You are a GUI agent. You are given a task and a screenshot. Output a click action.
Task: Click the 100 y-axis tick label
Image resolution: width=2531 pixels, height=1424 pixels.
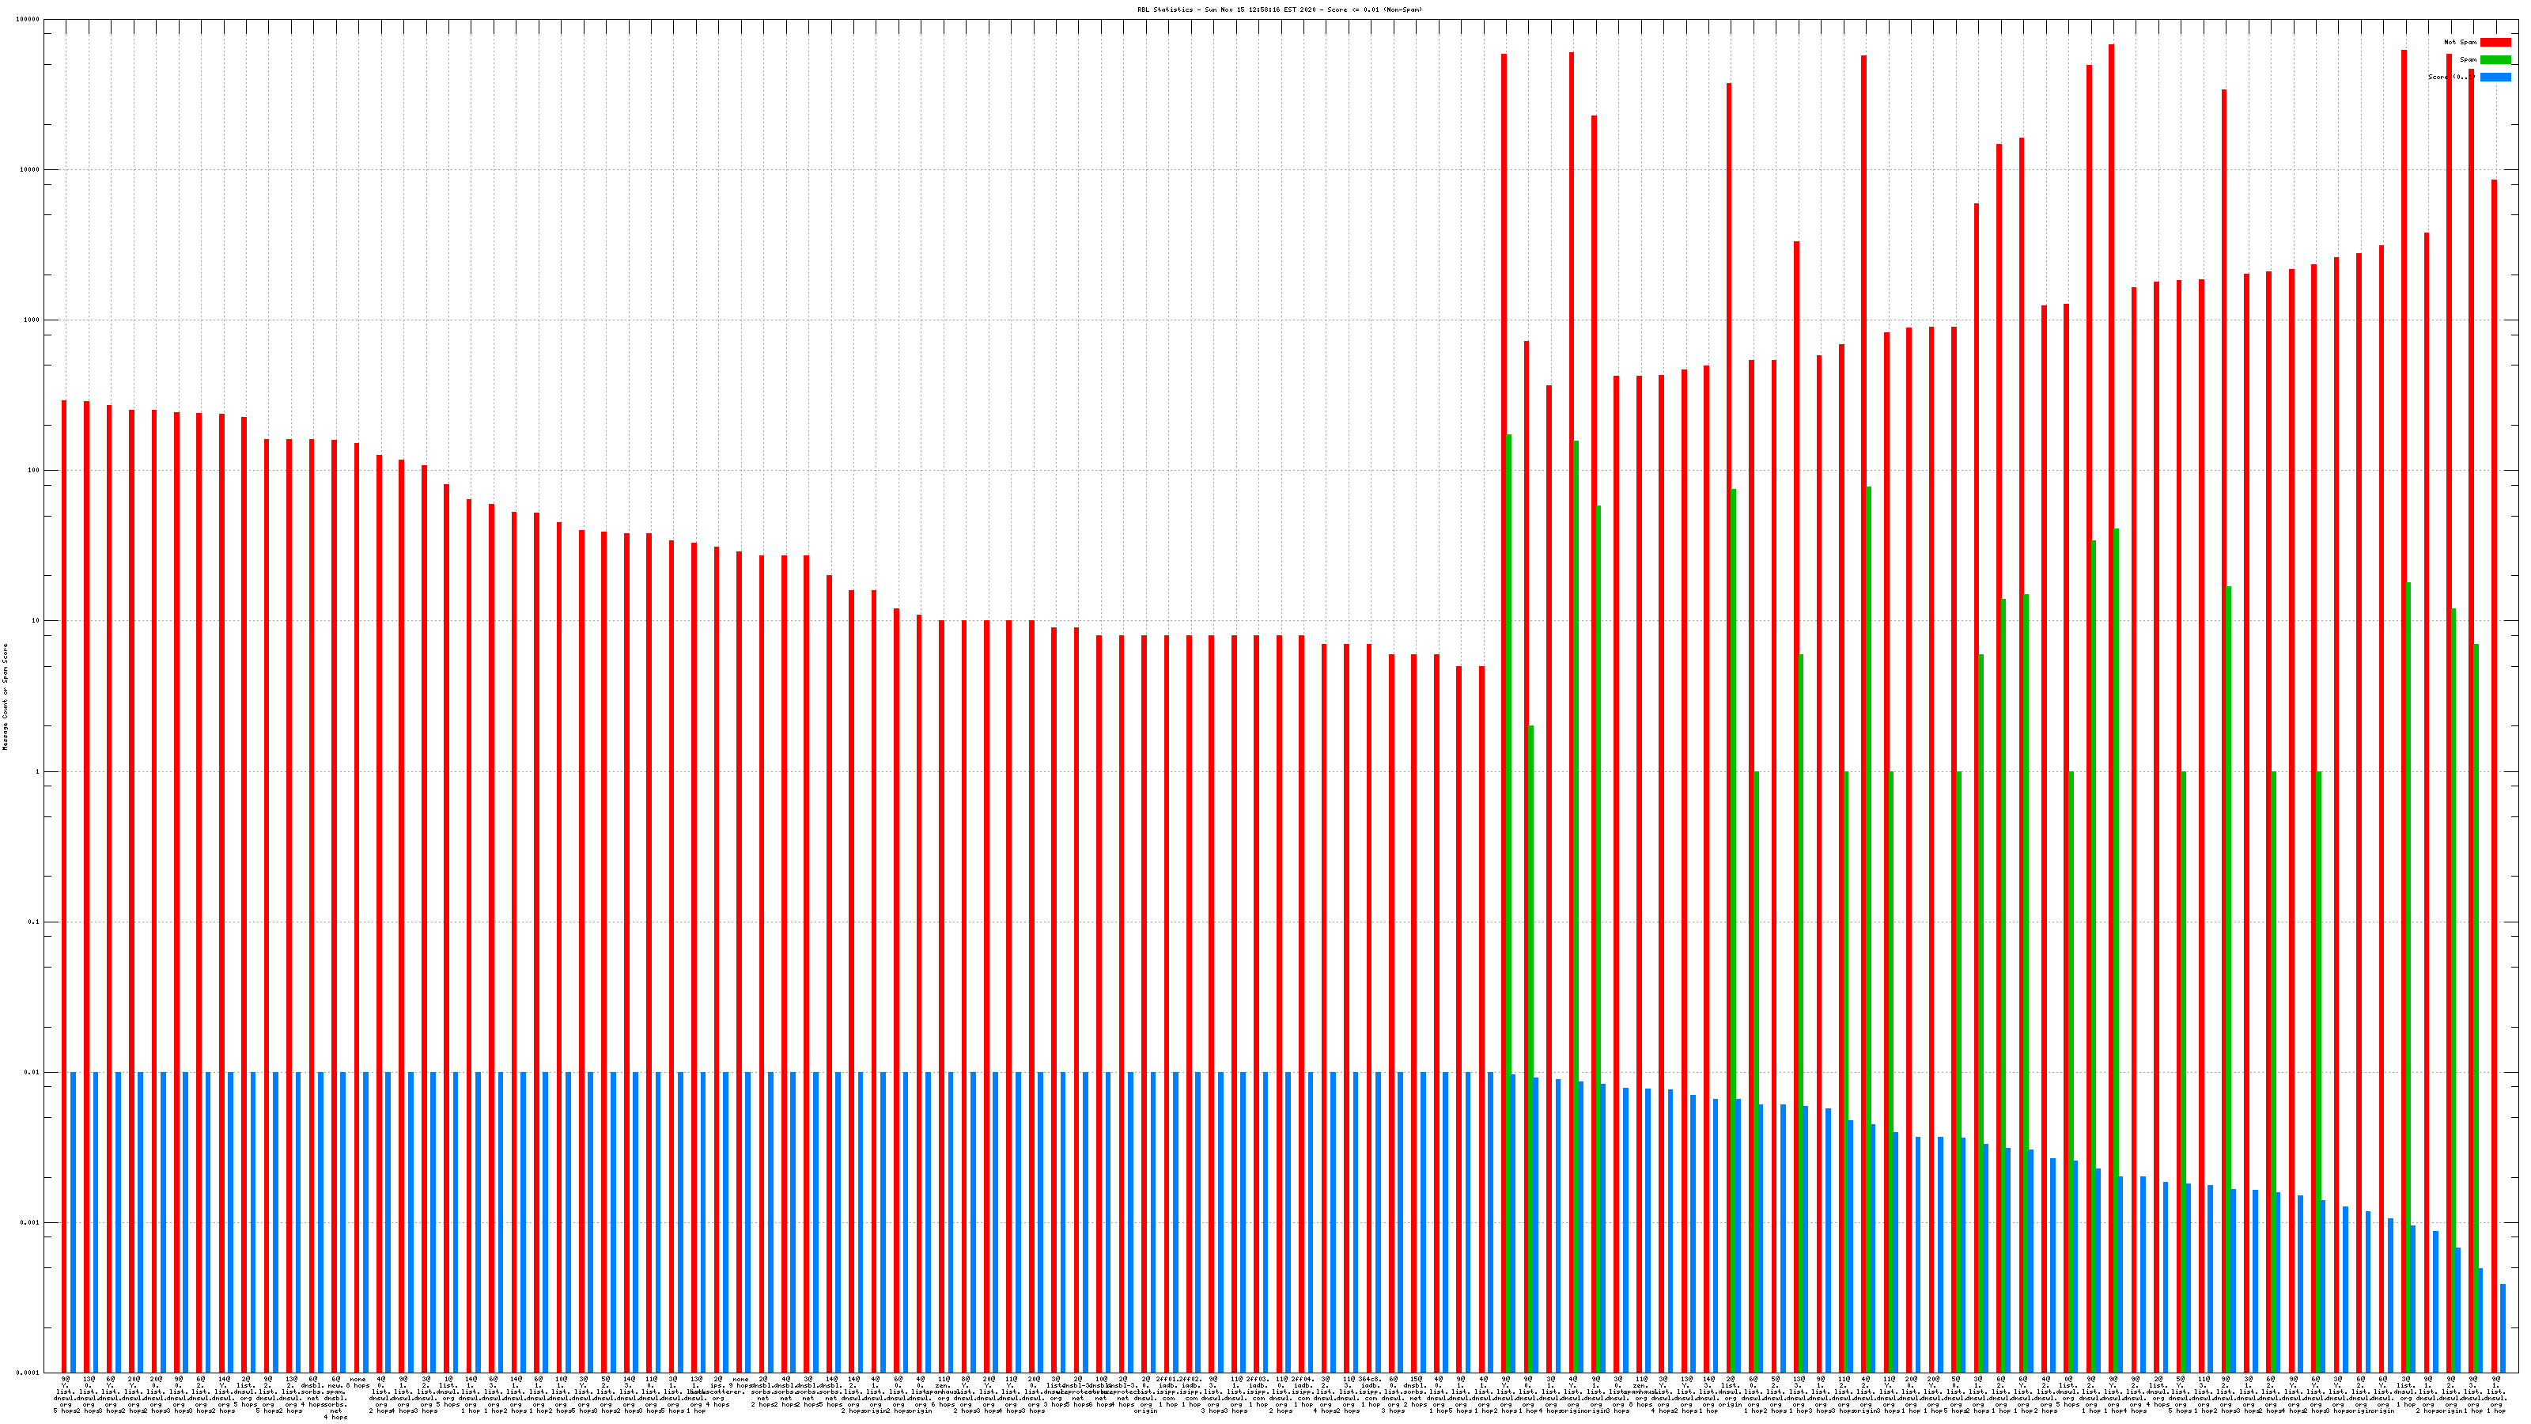pyautogui.click(x=33, y=471)
